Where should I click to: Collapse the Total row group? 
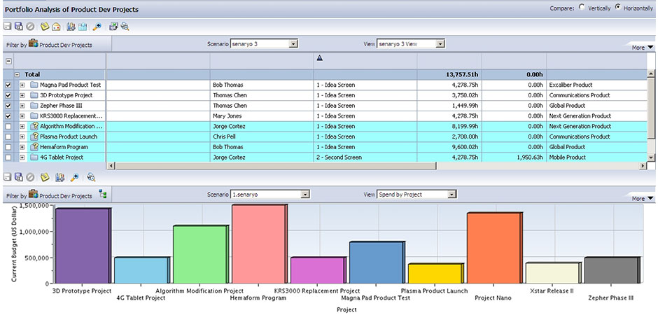17,74
